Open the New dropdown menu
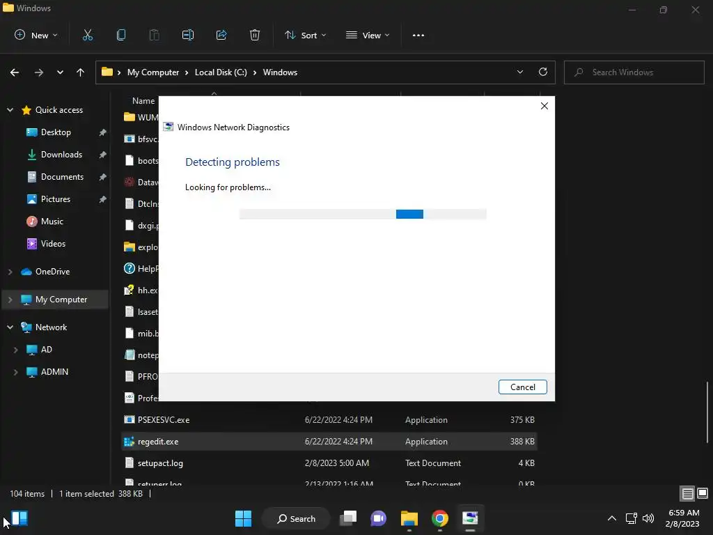 click(36, 35)
